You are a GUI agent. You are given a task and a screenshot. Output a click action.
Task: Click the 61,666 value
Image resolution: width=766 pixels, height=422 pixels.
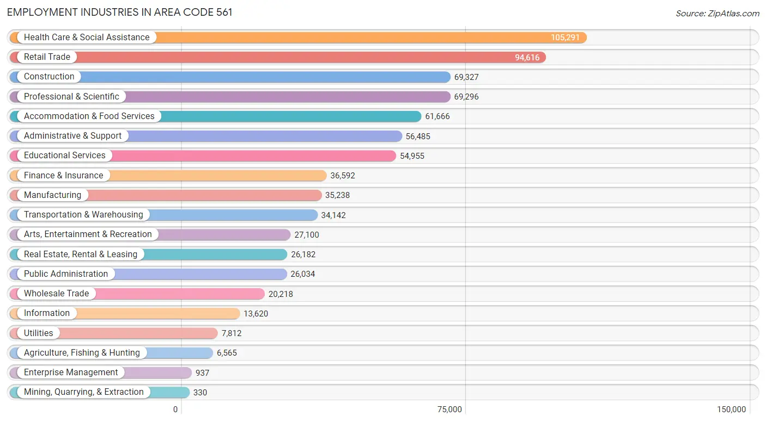pyautogui.click(x=437, y=116)
